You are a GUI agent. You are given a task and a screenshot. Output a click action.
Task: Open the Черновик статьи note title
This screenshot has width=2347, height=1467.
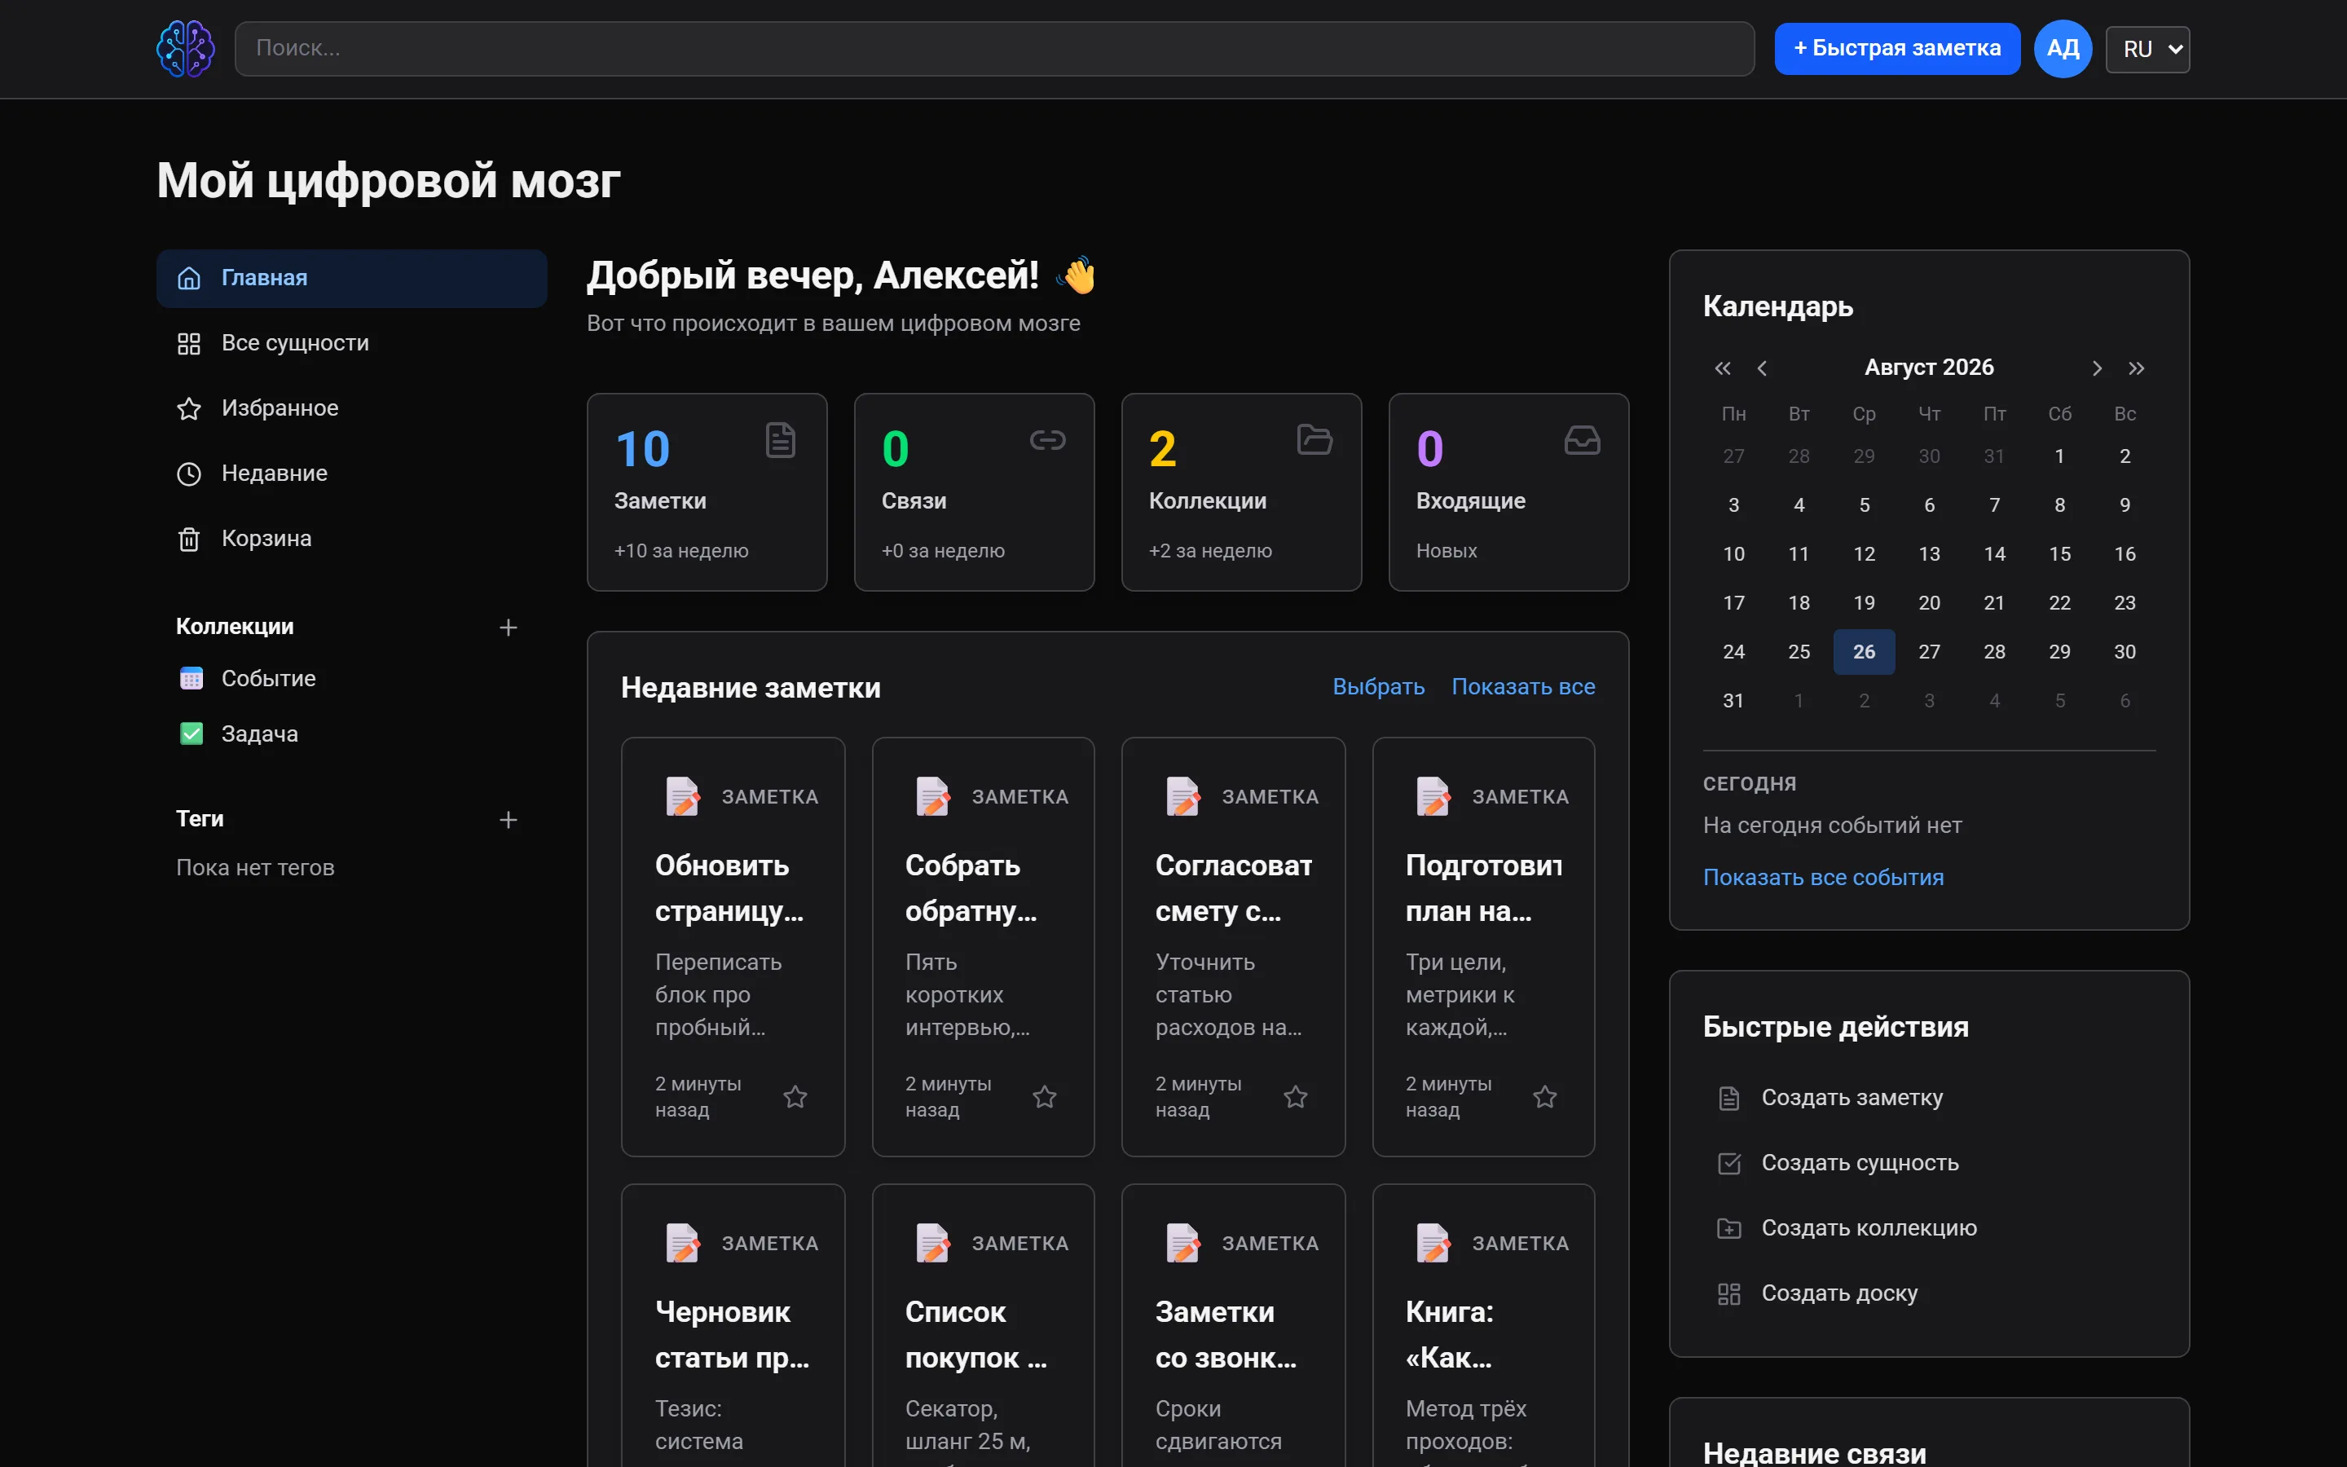tap(733, 1335)
